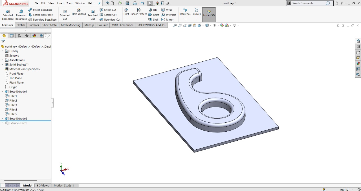Select the Intersect tool

click(x=169, y=15)
